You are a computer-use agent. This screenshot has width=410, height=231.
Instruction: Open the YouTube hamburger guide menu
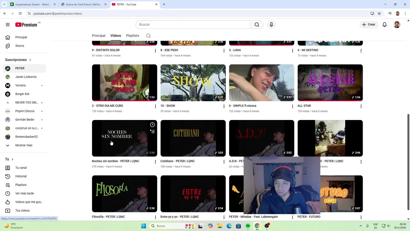(8, 25)
